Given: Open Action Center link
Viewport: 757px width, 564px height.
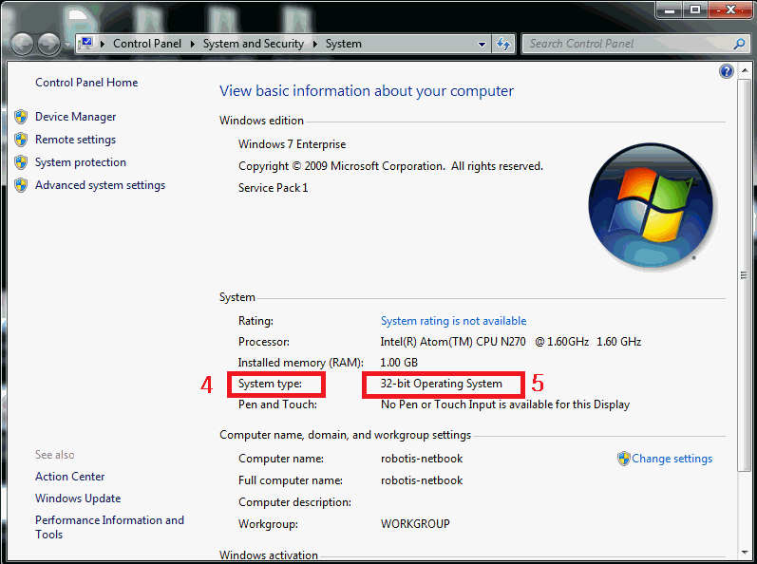Looking at the screenshot, I should click(x=69, y=477).
